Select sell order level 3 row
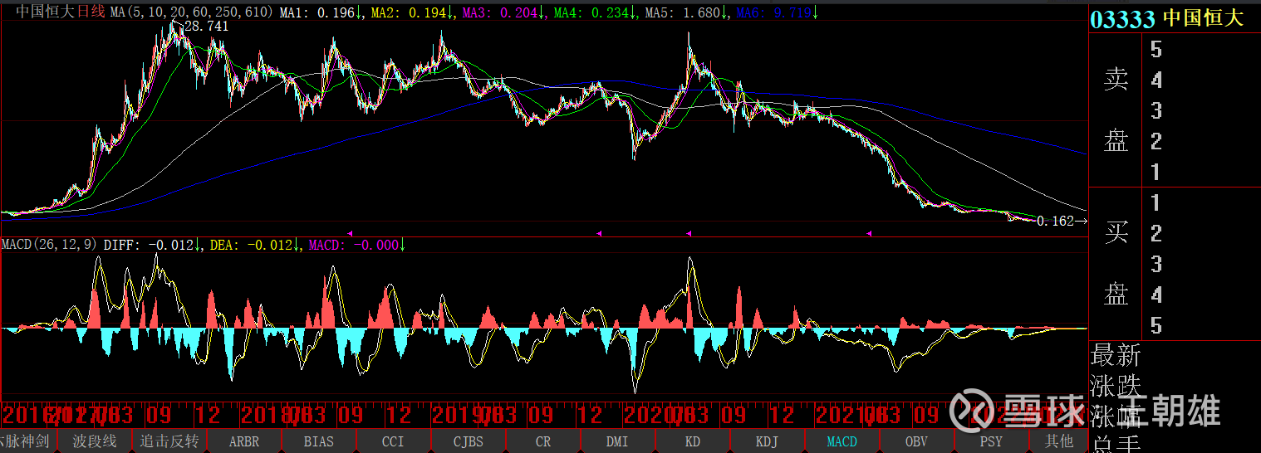Image resolution: width=1261 pixels, height=453 pixels. point(1201,111)
